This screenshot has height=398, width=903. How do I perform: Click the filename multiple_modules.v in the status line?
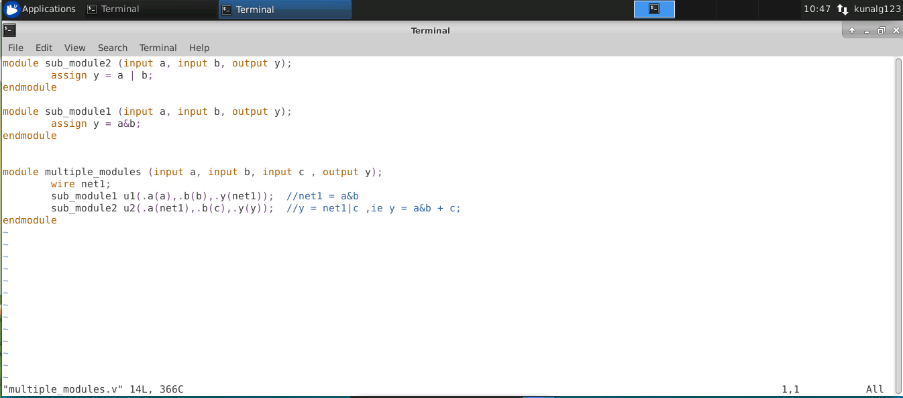point(60,389)
